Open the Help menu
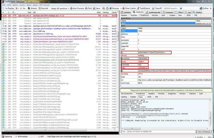The image size is (214, 138). pos(35,5)
